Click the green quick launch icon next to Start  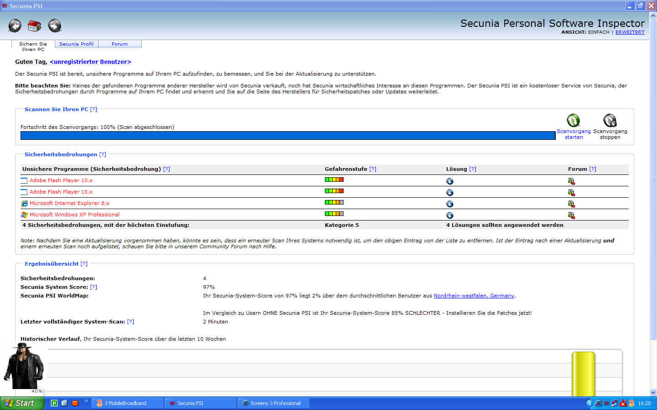54,403
